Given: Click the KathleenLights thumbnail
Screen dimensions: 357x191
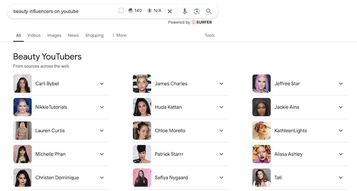Looking at the screenshot, I should [x=262, y=130].
